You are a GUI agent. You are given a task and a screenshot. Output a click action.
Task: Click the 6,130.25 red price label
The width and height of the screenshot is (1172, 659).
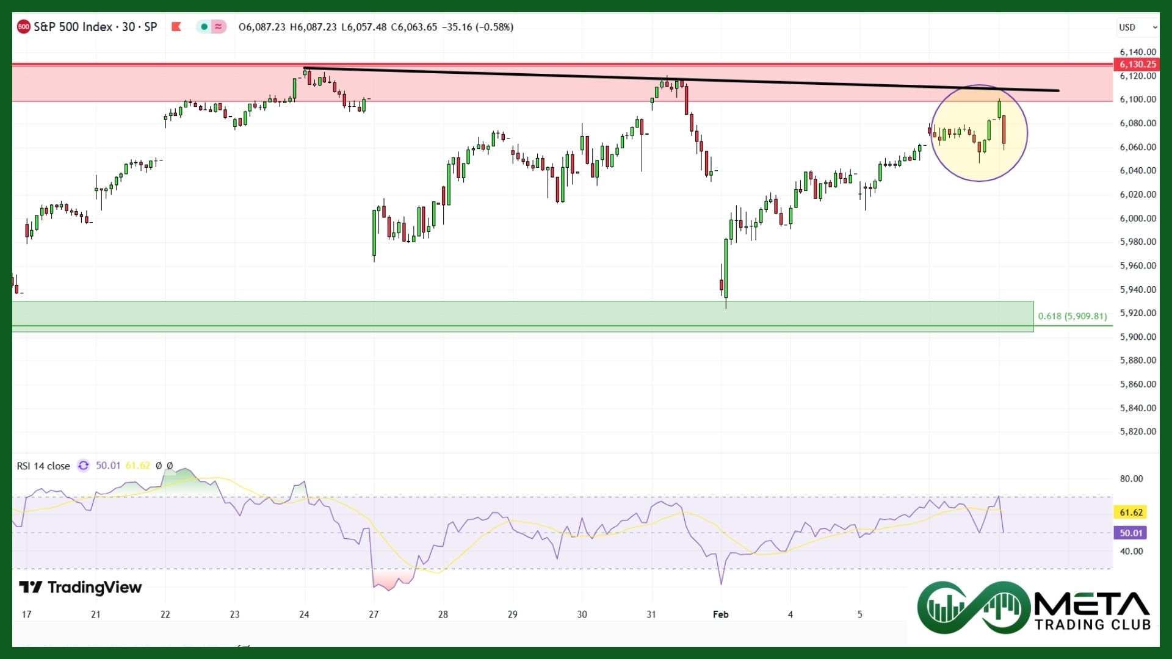(1137, 64)
